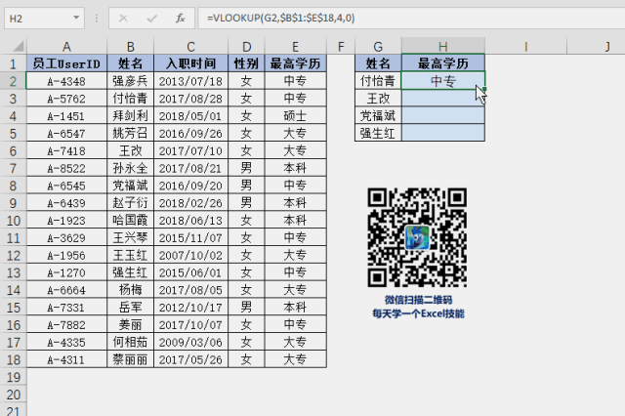
Task: Click empty cell H3 beside 王改
Action: pyautogui.click(x=443, y=99)
